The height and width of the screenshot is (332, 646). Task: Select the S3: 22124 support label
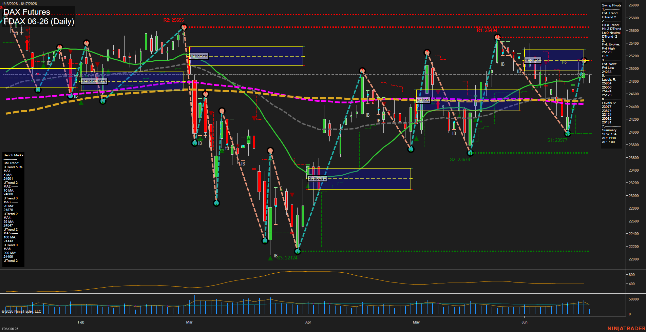point(287,258)
